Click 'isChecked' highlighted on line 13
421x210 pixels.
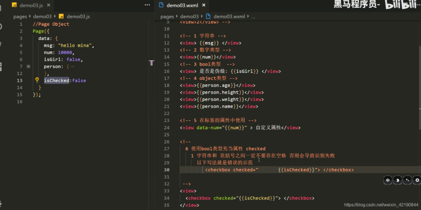pos(57,80)
